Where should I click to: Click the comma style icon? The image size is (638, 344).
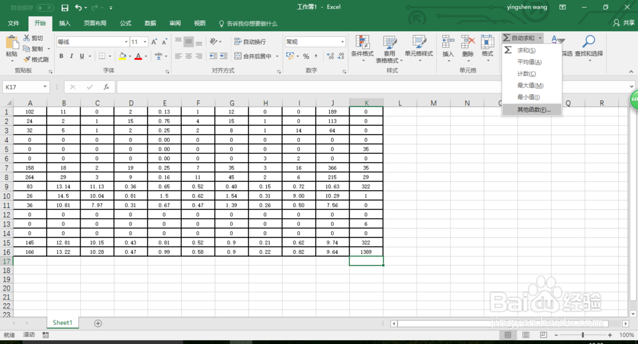(316, 56)
